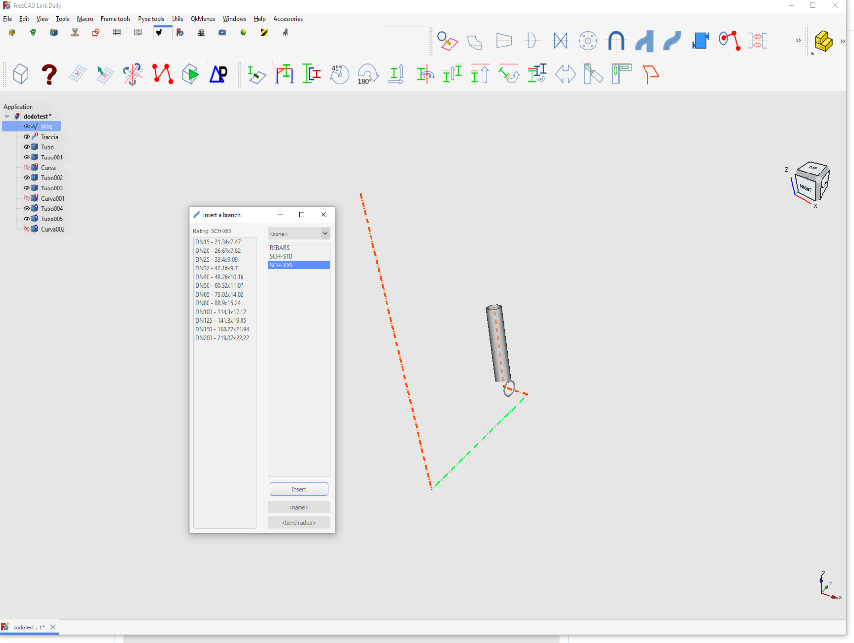This screenshot has height=643, width=854.
Task: Hide the Wire object via eye icon
Action: tap(27, 126)
